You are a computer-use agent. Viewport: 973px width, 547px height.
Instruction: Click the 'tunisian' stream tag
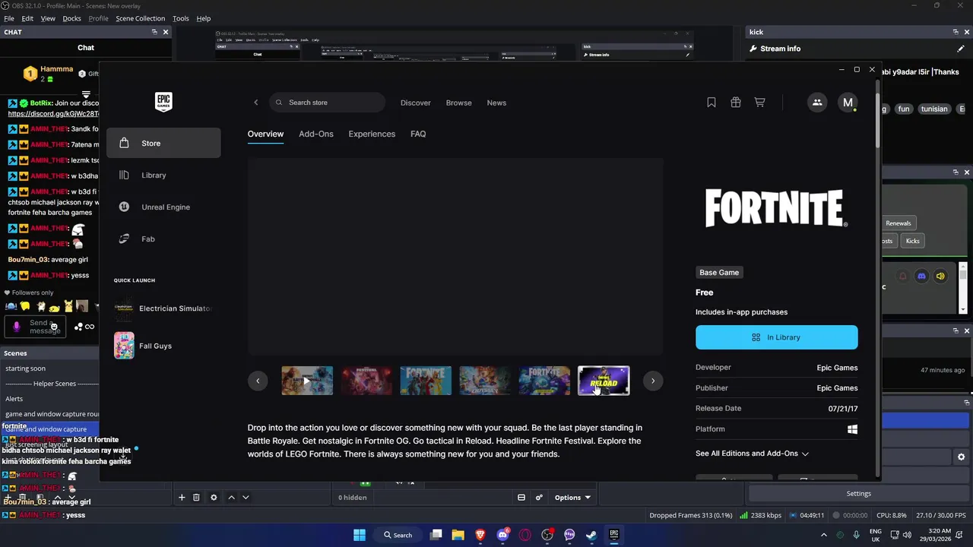click(934, 109)
